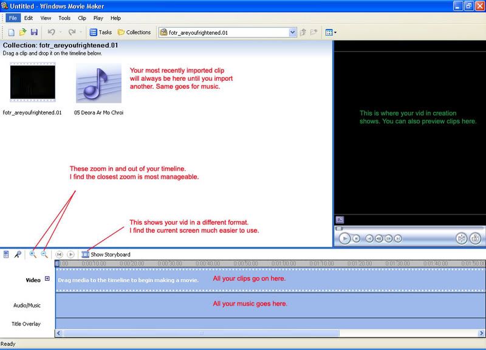
Task: Open the Set Audio Levels tool
Action: [6, 255]
